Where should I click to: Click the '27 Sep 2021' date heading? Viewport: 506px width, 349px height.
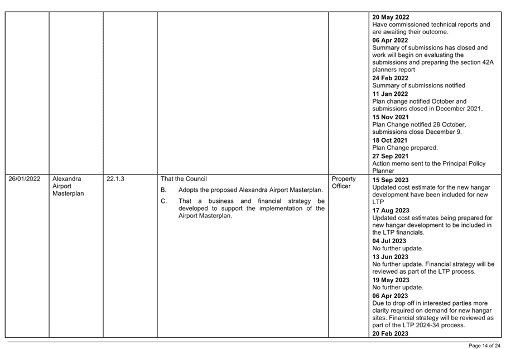390,157
